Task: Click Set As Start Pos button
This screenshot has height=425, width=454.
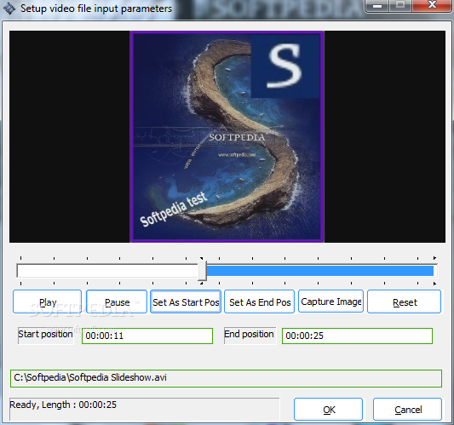Action: click(x=186, y=302)
